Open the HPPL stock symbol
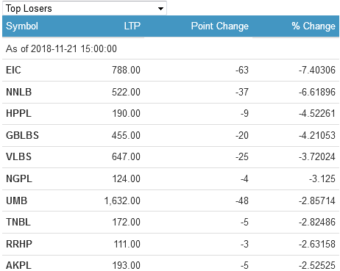 click(x=18, y=113)
